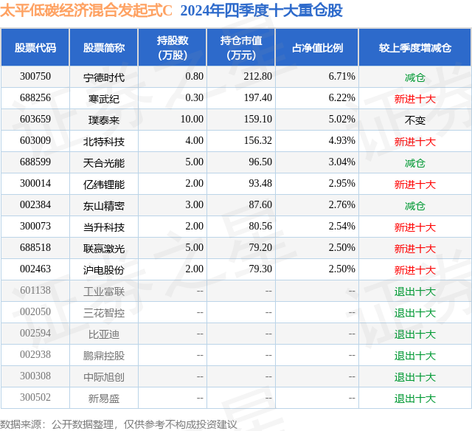The image size is (472, 431).
Task: Select stock code 002463
Action: [x=35, y=269]
